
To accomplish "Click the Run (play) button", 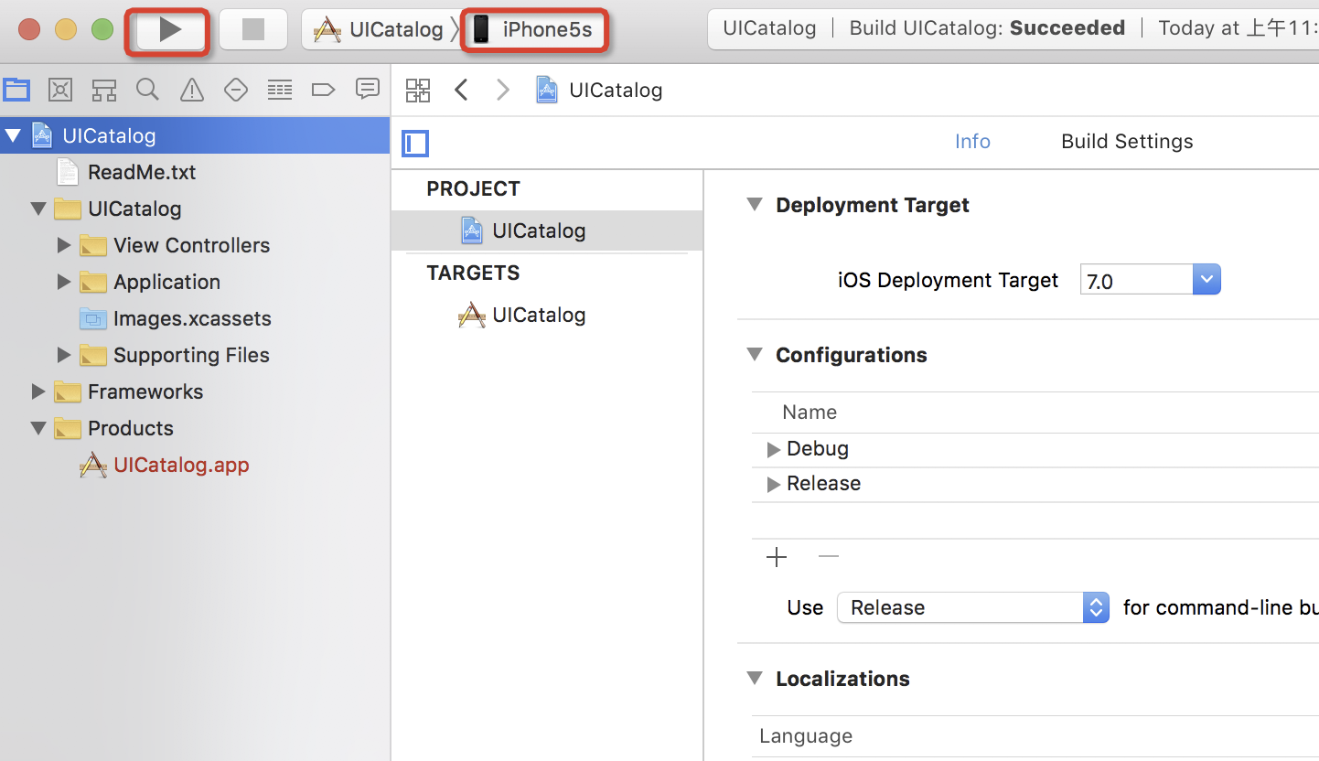I will click(171, 30).
